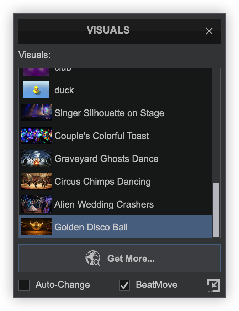Viewport: 239px width, 311px height.
Task: Select the 'duck' list entry text
Action: click(x=64, y=90)
